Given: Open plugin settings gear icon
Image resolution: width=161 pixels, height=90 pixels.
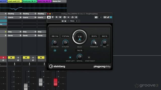Looking at the screenshot, I should pyautogui.click(x=76, y=17).
